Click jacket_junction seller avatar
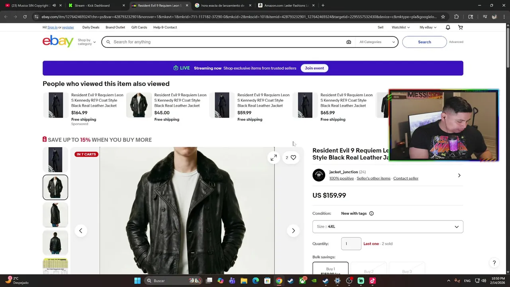510x287 pixels. 319,175
